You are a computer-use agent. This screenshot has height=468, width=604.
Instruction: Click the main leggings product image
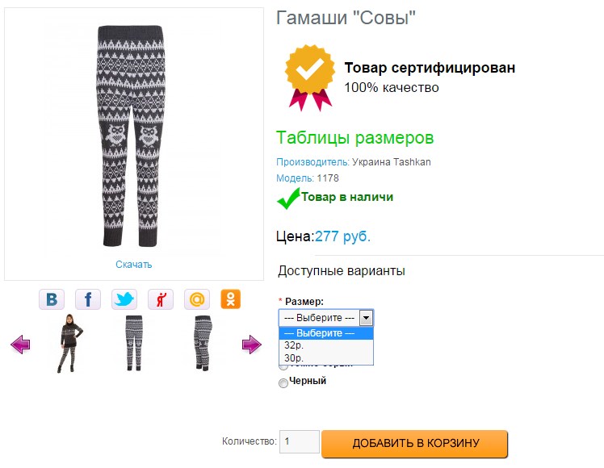[133, 136]
